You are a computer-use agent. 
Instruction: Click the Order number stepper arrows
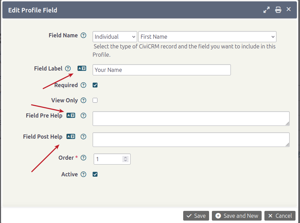pyautogui.click(x=125, y=159)
